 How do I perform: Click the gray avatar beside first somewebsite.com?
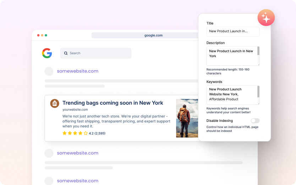(49, 71)
